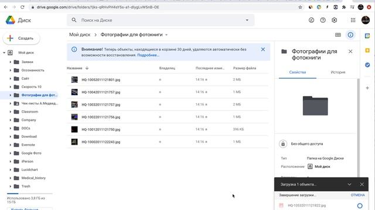Open the Medical_history folder
375x210 pixels.
point(33,178)
